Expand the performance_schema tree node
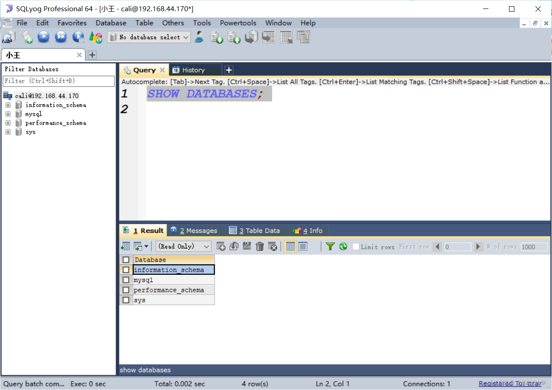Image resolution: width=552 pixels, height=390 pixels. (x=8, y=123)
